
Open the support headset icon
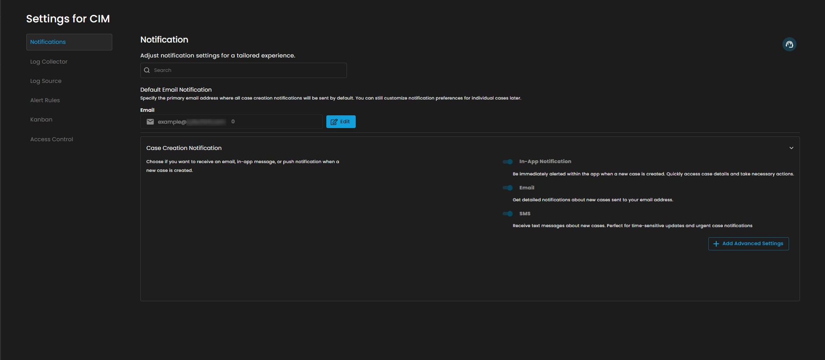pos(789,44)
